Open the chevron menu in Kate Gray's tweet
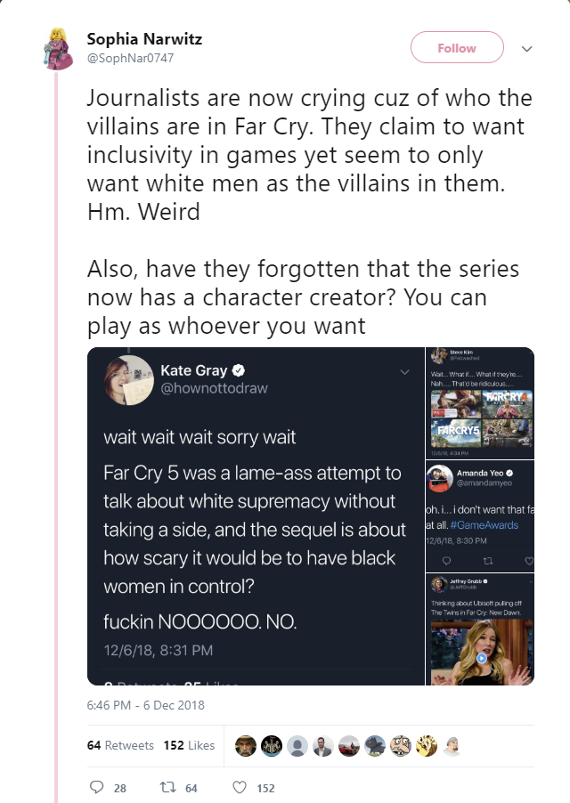The height and width of the screenshot is (803, 570). coord(404,372)
